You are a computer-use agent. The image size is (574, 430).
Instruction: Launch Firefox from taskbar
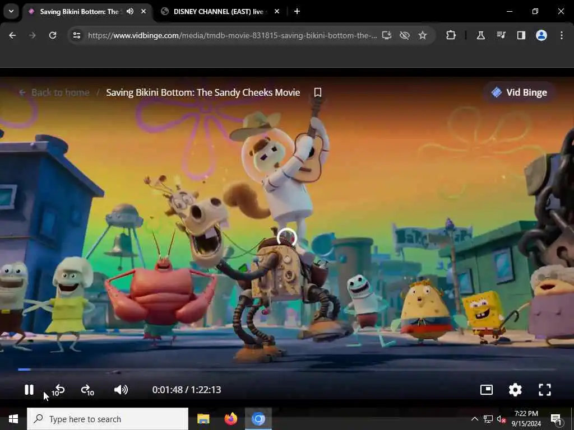coord(230,419)
